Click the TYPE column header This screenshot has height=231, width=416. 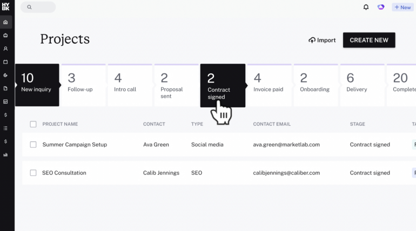pos(197,124)
